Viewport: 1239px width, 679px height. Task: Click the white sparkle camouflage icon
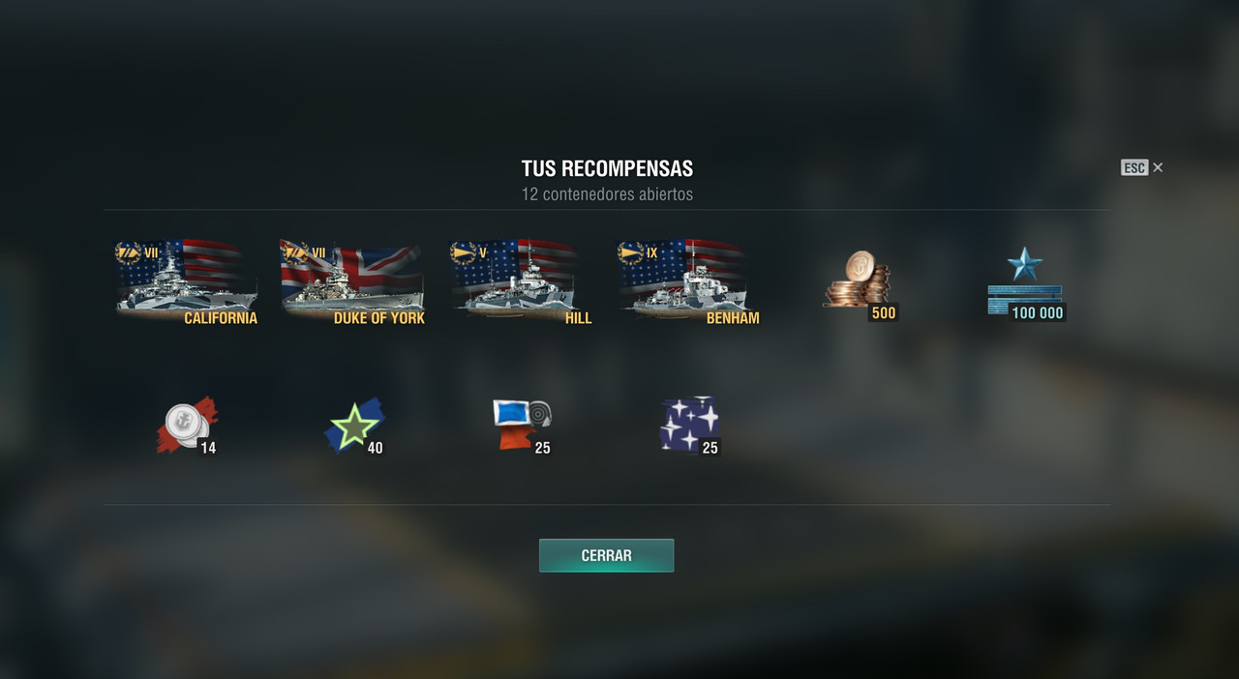point(689,424)
